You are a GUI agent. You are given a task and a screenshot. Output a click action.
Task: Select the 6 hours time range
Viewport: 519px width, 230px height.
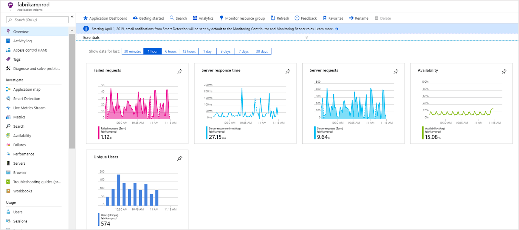click(171, 51)
